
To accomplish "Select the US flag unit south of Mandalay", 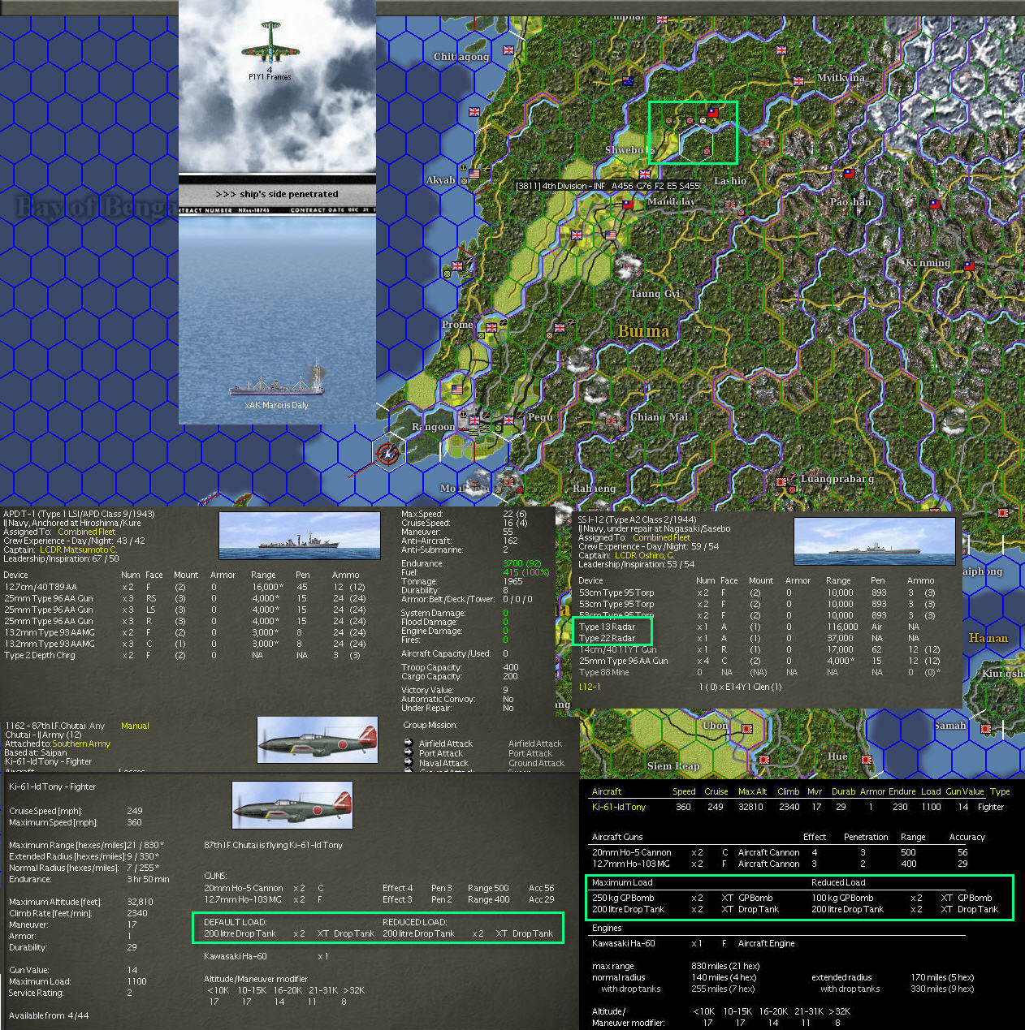I will tap(610, 235).
